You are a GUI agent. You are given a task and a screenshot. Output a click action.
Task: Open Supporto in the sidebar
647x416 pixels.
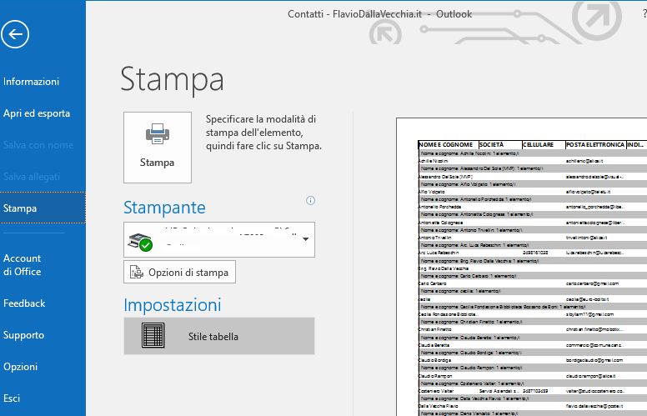click(23, 335)
